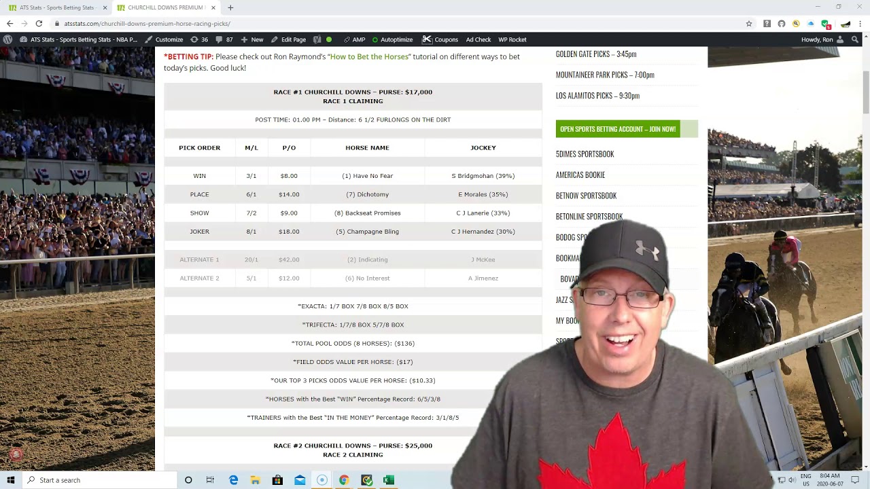Click Open Sports Betting Account Join Now
The image size is (870, 489).
[618, 129]
